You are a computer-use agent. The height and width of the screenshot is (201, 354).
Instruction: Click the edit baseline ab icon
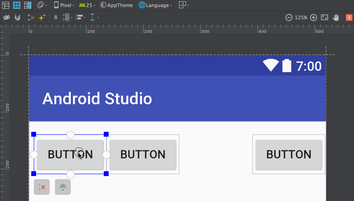coord(63,187)
